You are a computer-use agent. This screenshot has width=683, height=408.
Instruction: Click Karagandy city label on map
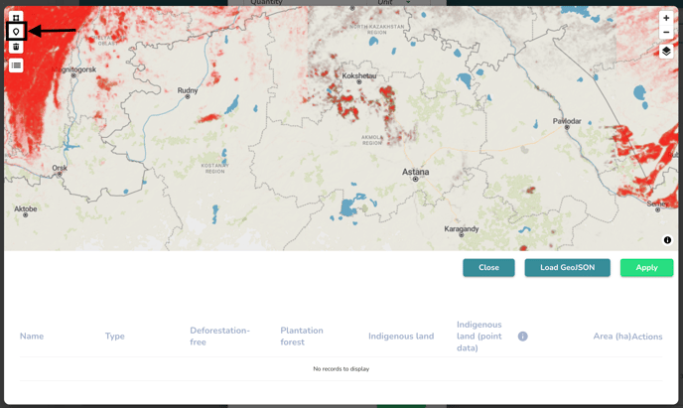[462, 228]
